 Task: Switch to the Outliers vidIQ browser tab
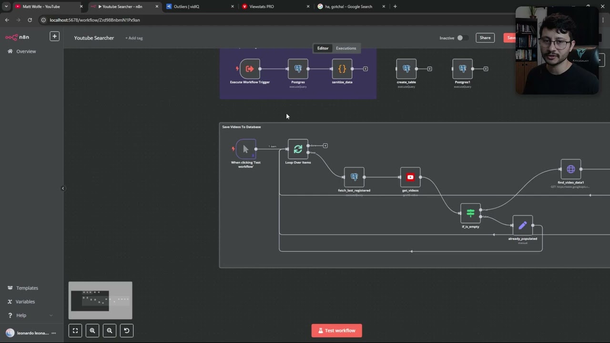200,7
